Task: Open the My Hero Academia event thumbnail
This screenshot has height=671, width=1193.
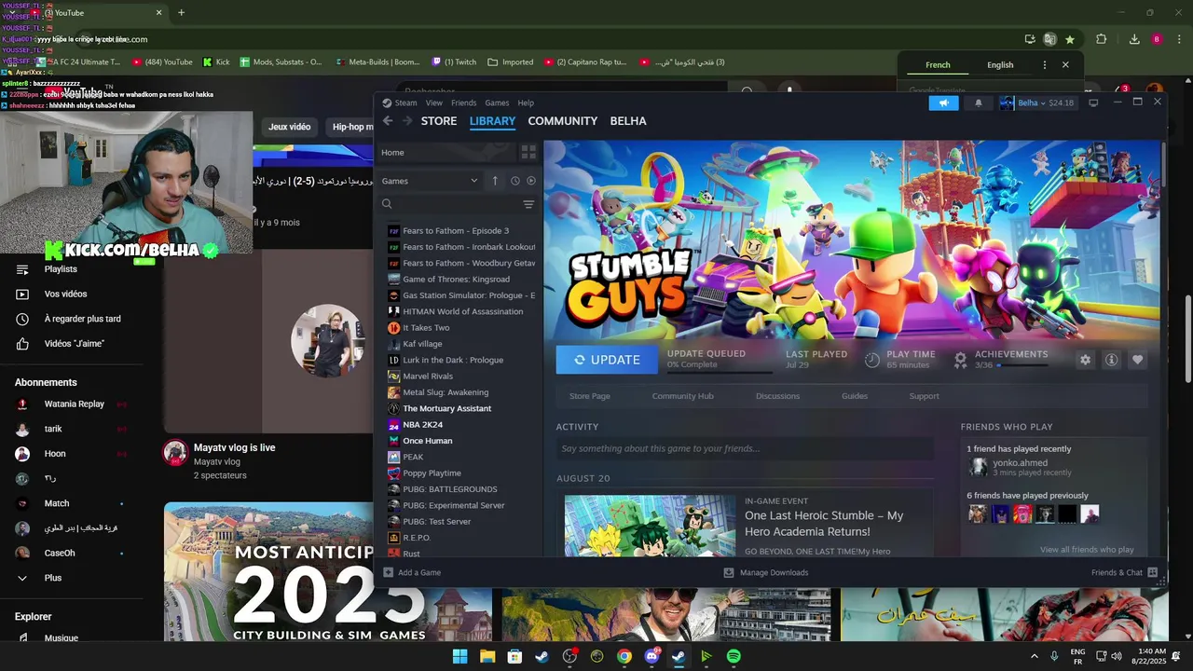Action: pos(650,526)
